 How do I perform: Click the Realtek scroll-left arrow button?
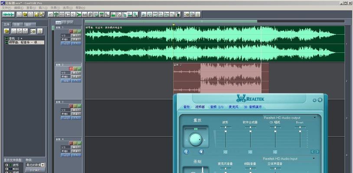coord(313,152)
